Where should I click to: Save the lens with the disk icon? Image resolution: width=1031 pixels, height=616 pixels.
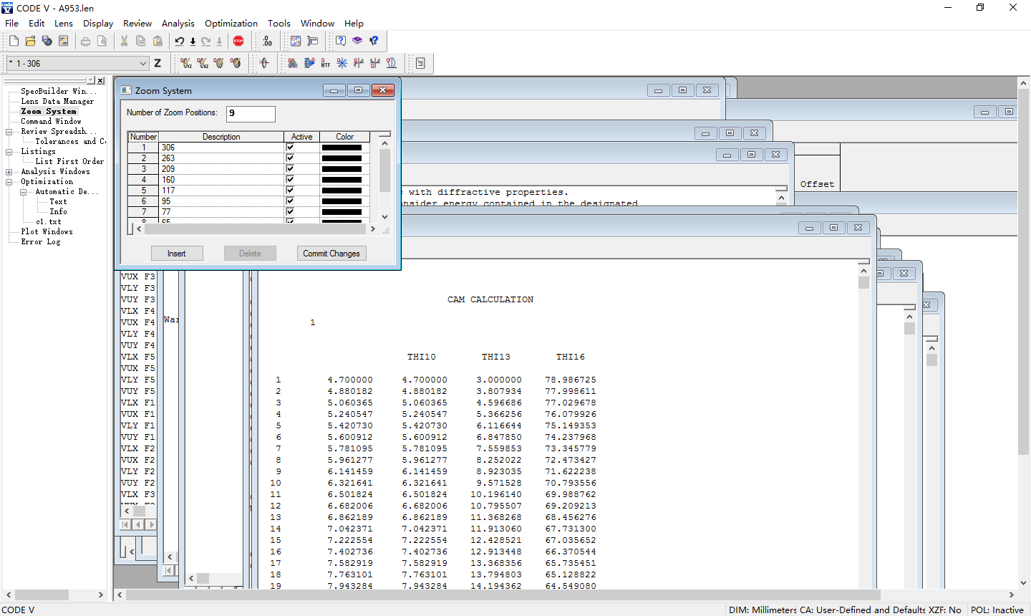click(x=47, y=41)
